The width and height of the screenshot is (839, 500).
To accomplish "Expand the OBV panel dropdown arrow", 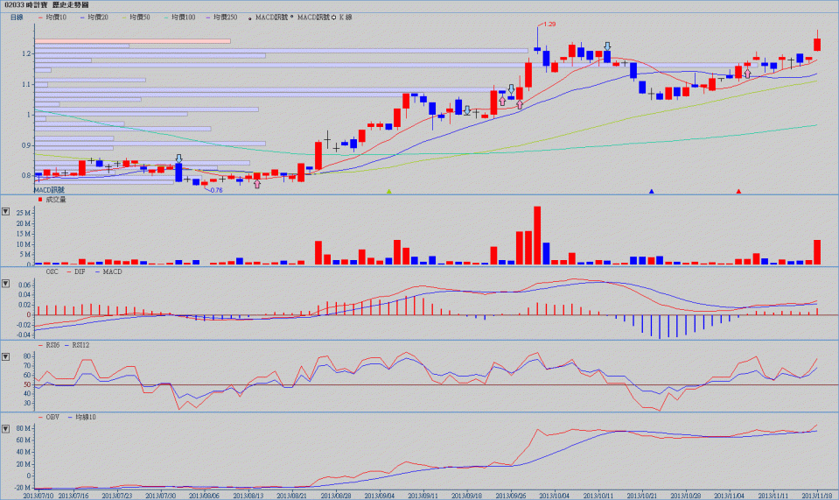I will (x=7, y=429).
